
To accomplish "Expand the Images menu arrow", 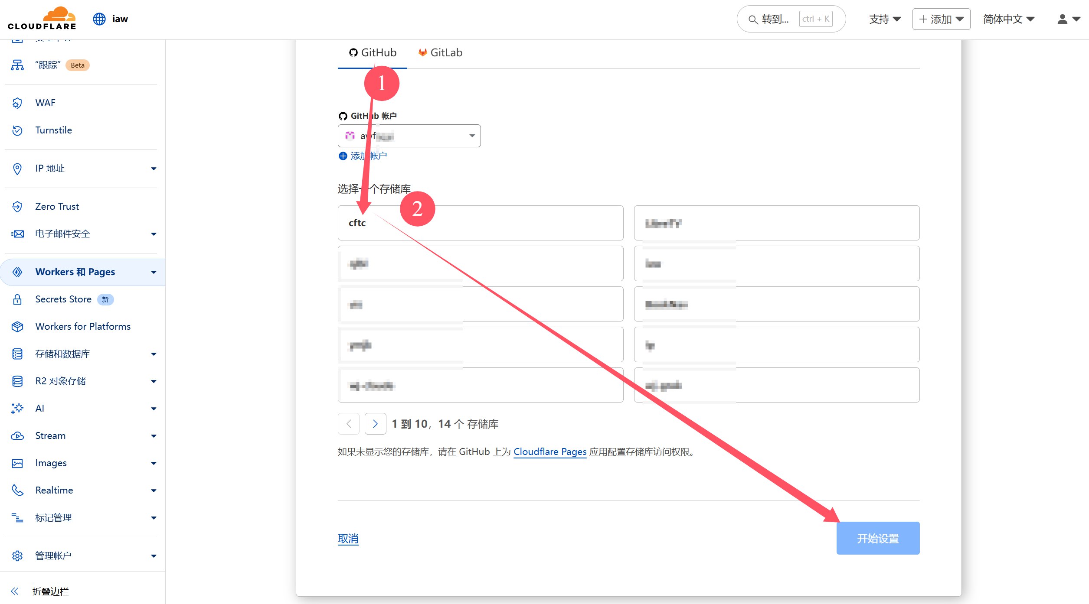I will tap(154, 463).
